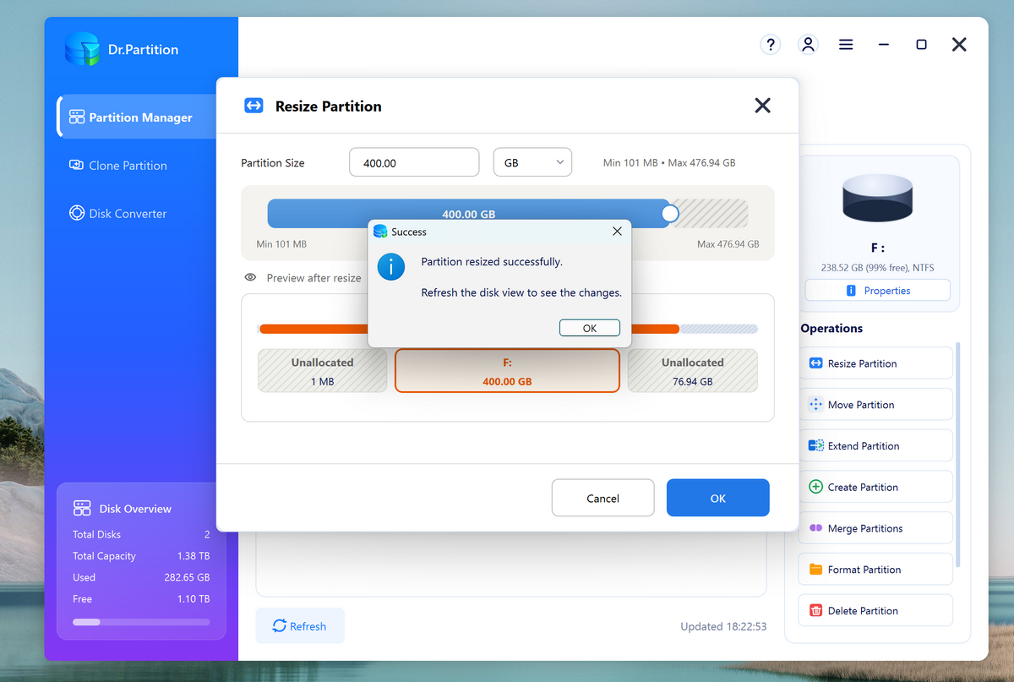Click the Move Partition arrows icon
The height and width of the screenshot is (682, 1014).
coord(815,404)
